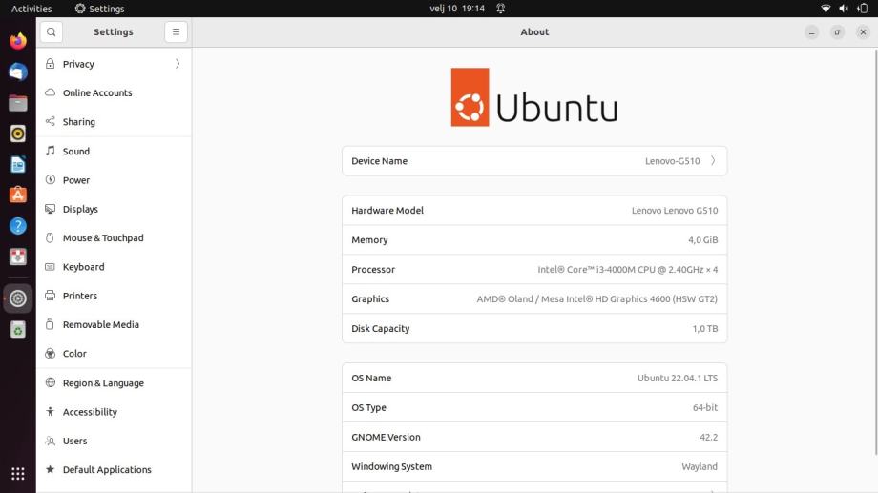Open the Settings hamburger menu
Screen dimensions: 878x493
tap(176, 31)
